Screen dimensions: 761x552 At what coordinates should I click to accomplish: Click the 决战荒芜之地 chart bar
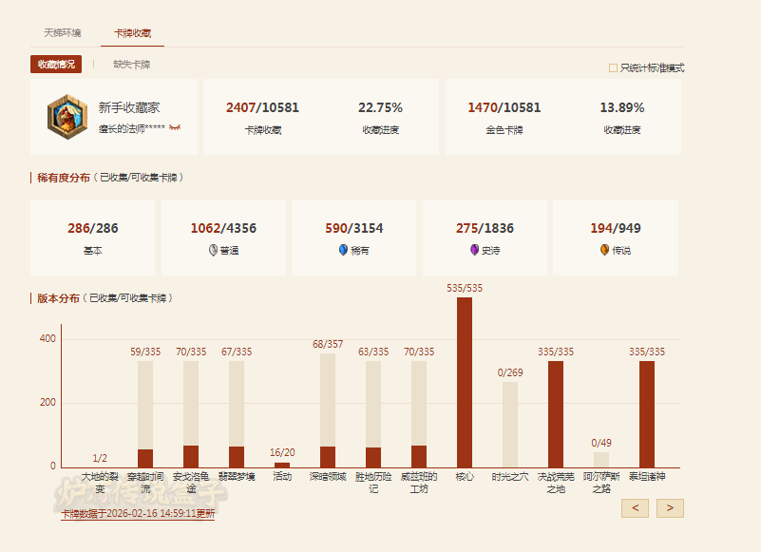click(556, 413)
